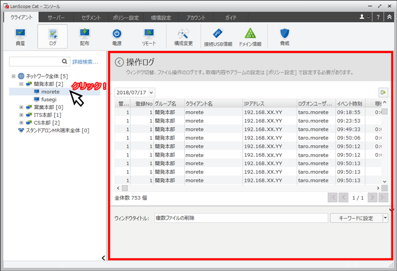Switch to the 環境設定 tab
The height and width of the screenshot is (271, 397).
tap(161, 18)
